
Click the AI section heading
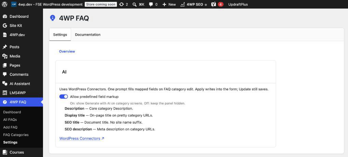(x=64, y=72)
